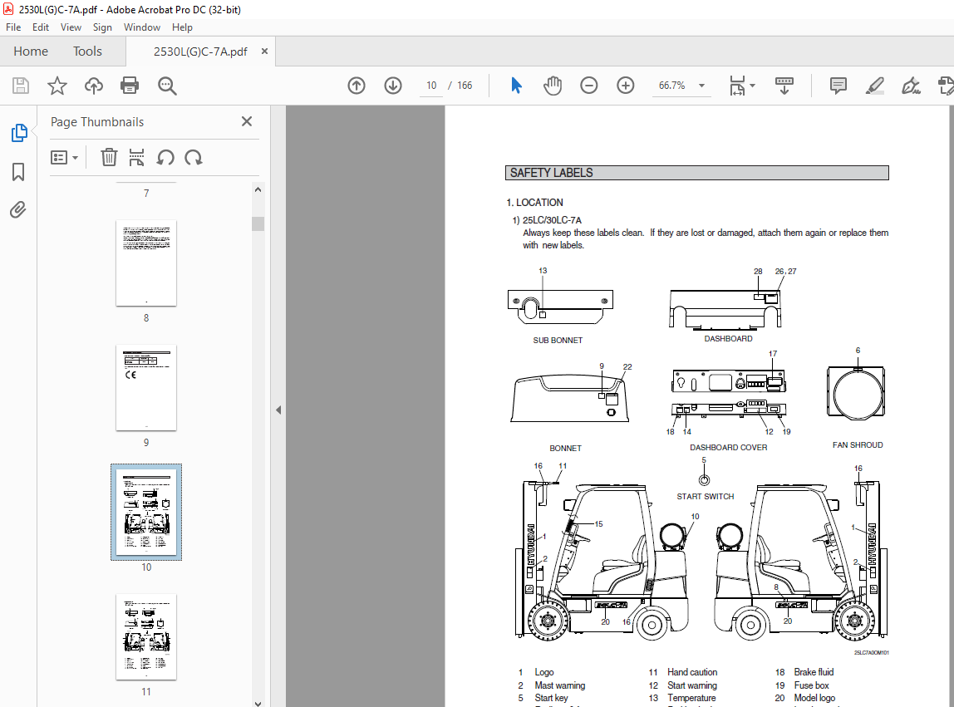Print the document with printer icon
Screen dimensions: 954x707
(x=130, y=86)
